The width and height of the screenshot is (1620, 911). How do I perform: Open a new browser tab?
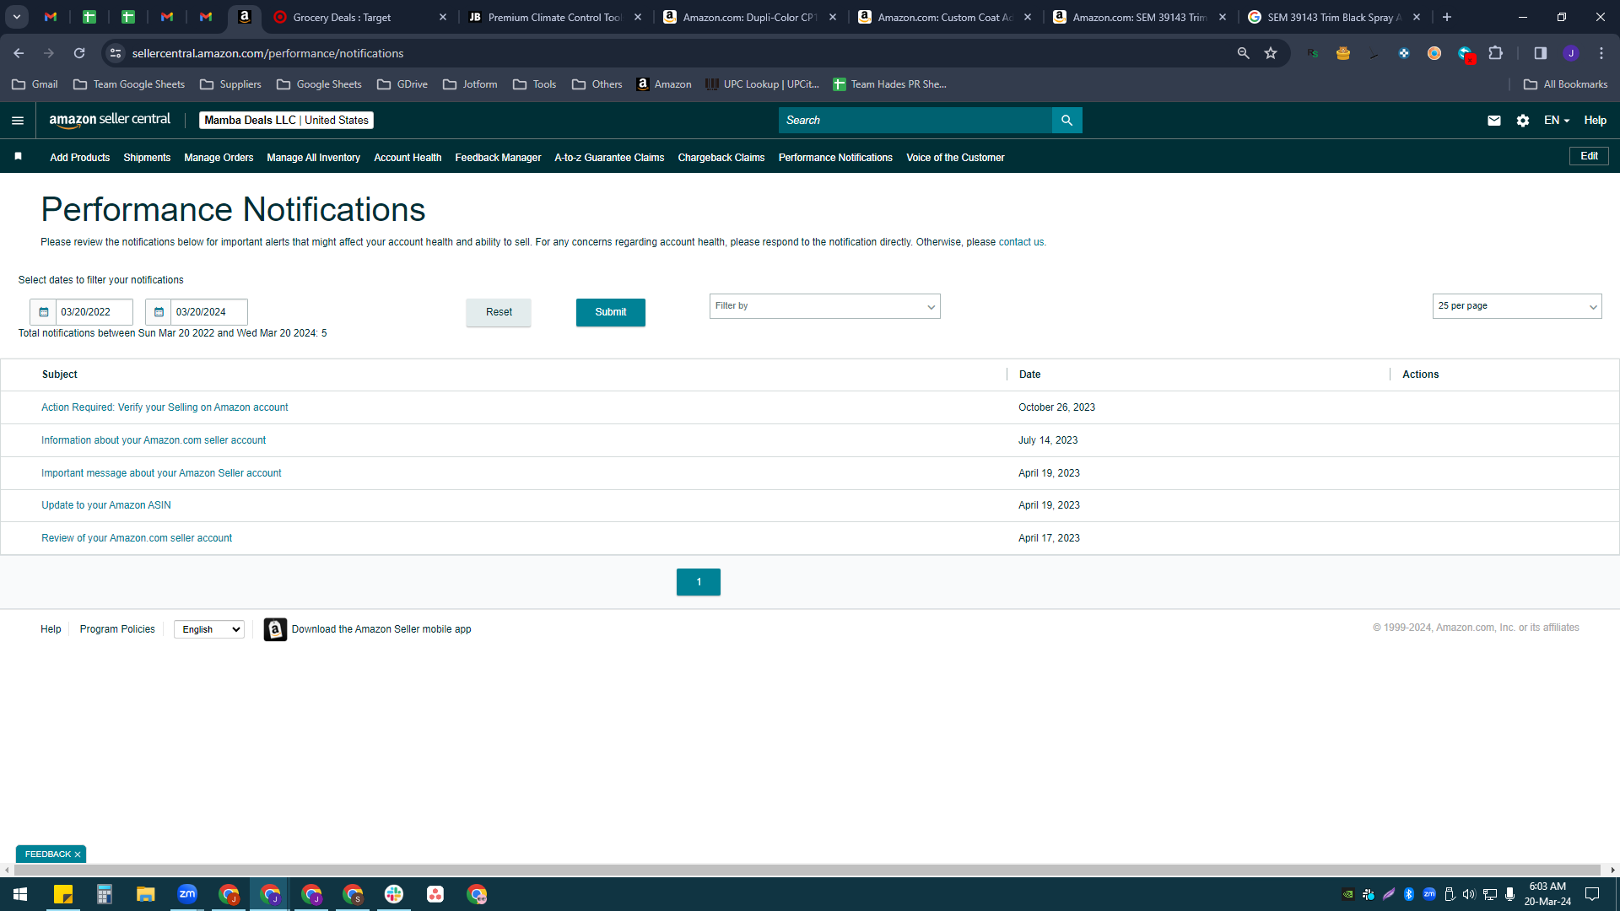coord(1447,17)
